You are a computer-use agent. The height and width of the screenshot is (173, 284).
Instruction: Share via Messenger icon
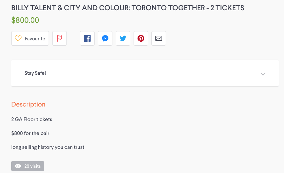[105, 38]
